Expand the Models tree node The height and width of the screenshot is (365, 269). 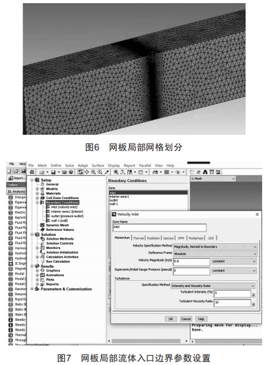click(x=37, y=189)
